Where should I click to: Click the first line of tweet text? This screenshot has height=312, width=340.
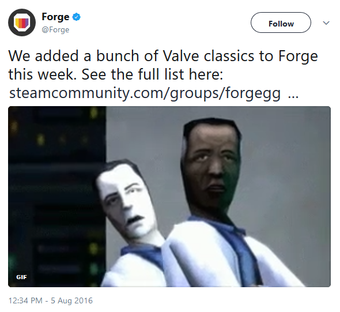163,56
